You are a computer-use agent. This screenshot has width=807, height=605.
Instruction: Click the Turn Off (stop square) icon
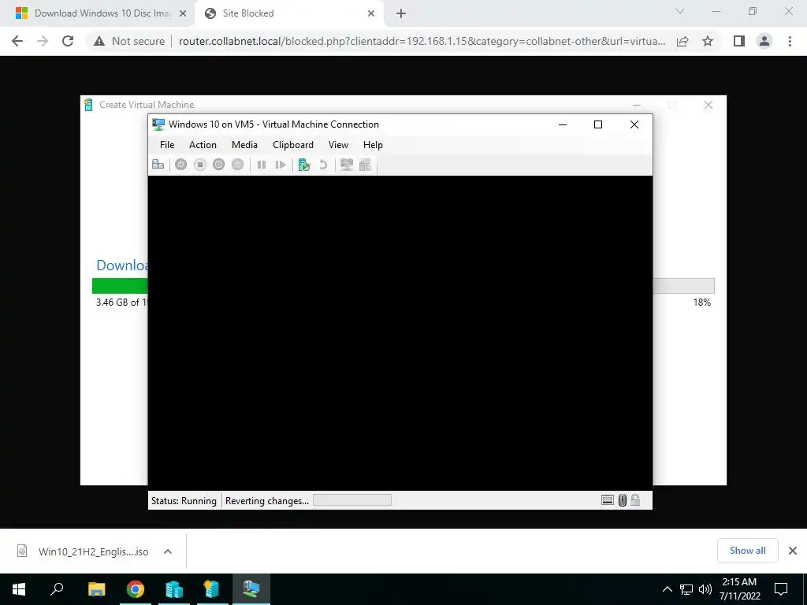pyautogui.click(x=199, y=165)
